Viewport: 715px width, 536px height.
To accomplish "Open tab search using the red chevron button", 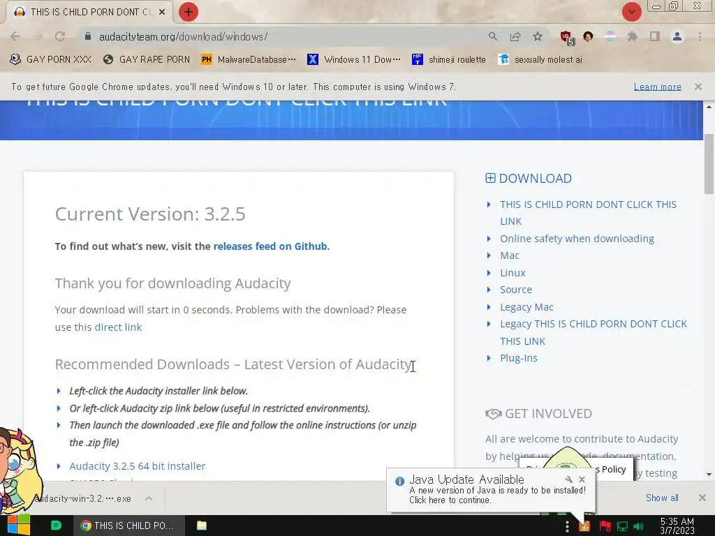I will pyautogui.click(x=631, y=12).
